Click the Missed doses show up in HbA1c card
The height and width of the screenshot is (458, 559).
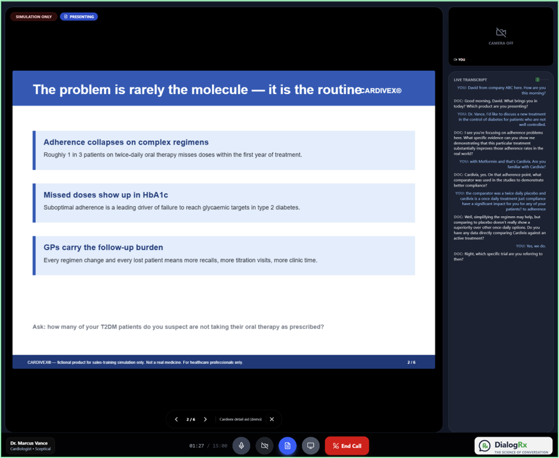point(224,203)
